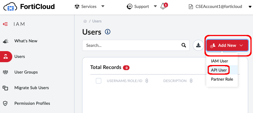Screen dimensions: 253x113
Task: Open Permission Profiles
Action: click(x=32, y=103)
